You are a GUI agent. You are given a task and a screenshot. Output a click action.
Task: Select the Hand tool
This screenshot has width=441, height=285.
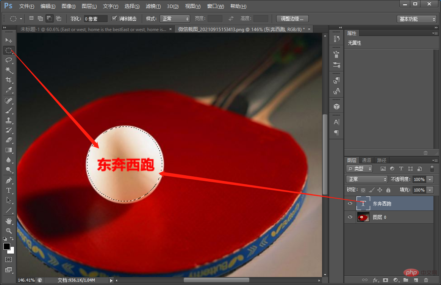point(9,221)
